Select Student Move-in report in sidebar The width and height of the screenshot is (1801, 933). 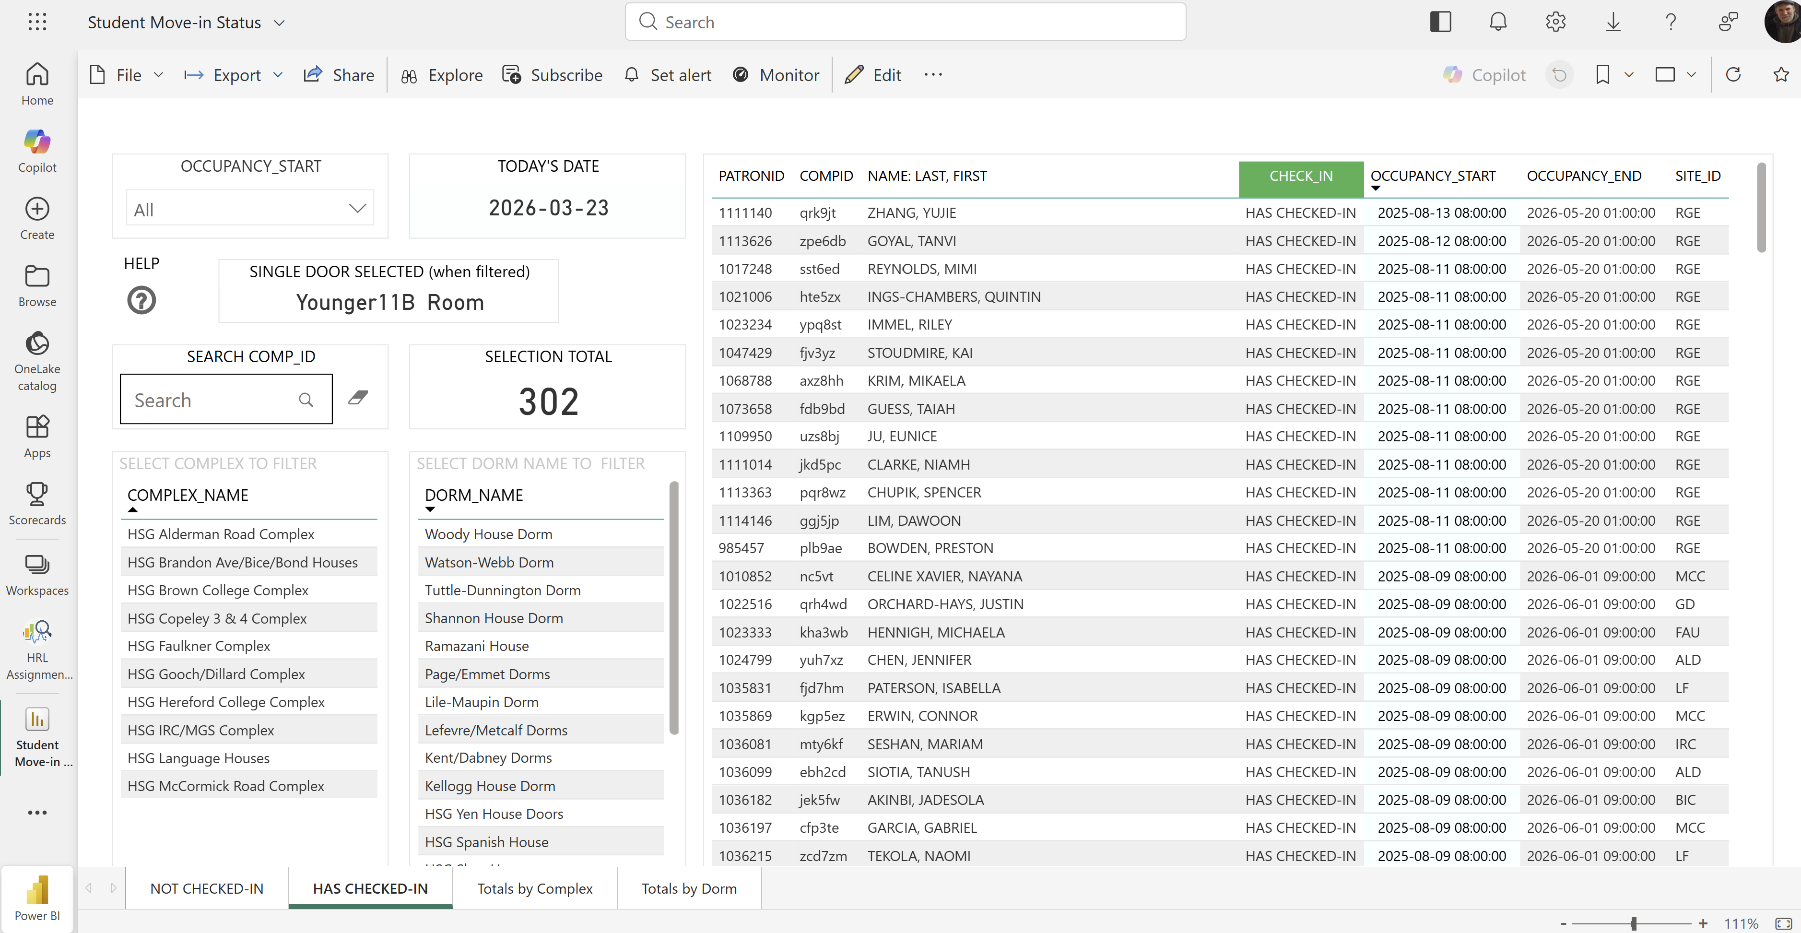point(37,737)
